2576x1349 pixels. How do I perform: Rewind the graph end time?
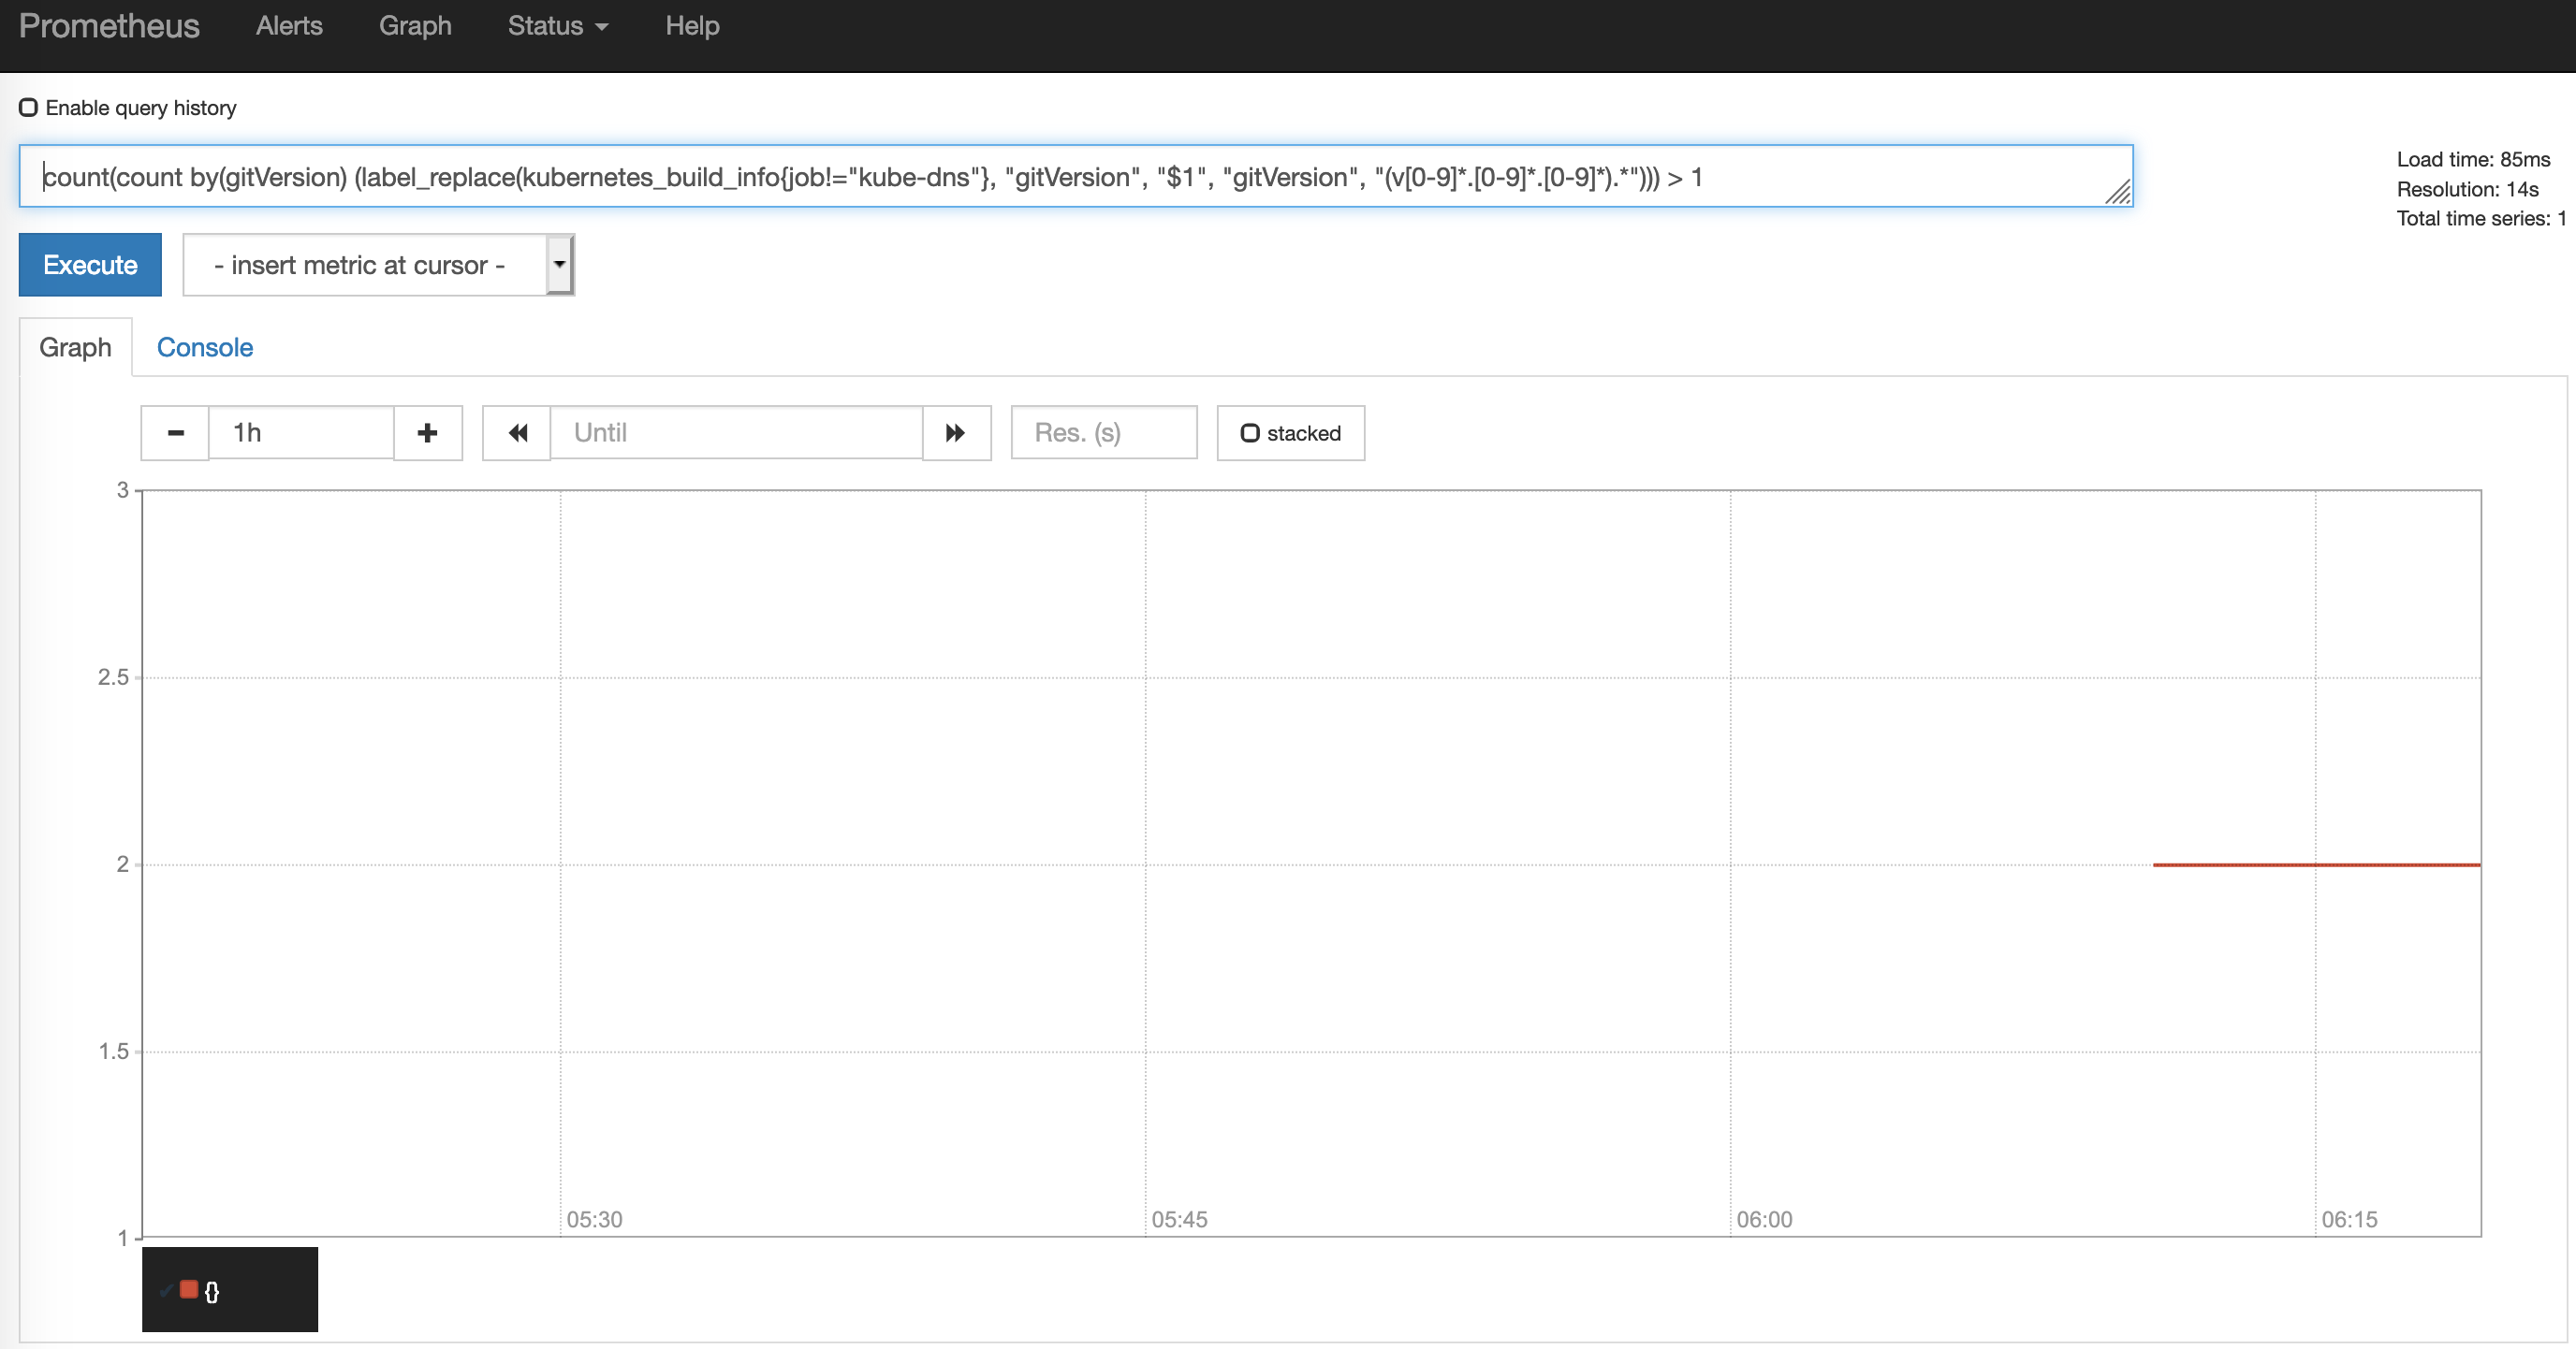(x=517, y=433)
